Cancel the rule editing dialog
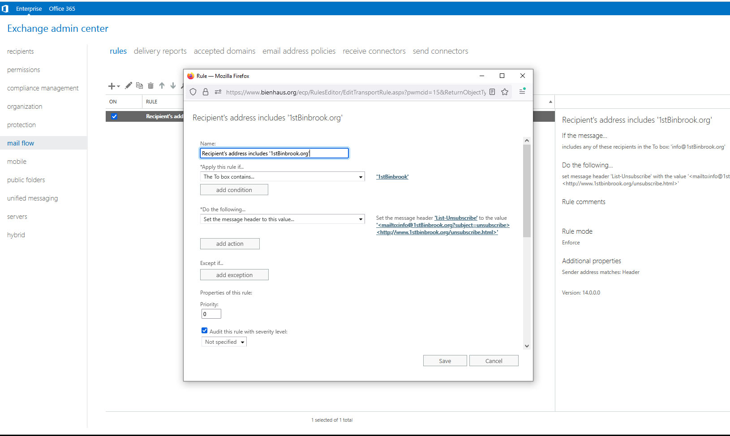Screen dimensions: 730x436 click(x=494, y=361)
